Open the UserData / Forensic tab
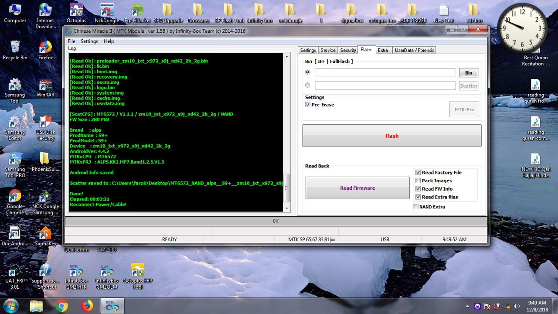The image size is (558, 314). tap(415, 50)
